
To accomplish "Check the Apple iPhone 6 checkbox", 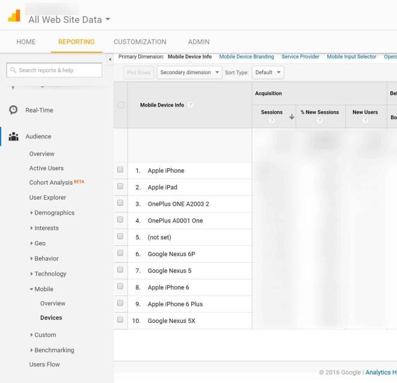I will (120, 286).
